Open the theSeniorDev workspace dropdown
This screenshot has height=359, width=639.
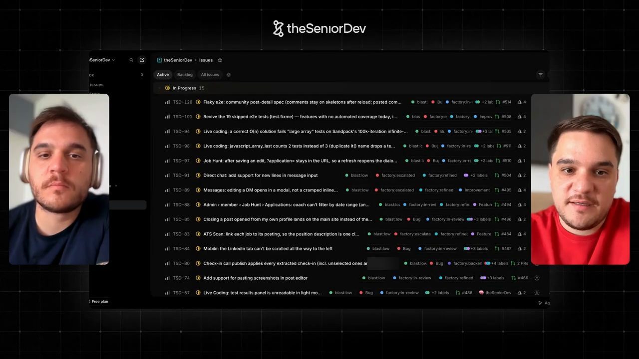pyautogui.click(x=102, y=60)
